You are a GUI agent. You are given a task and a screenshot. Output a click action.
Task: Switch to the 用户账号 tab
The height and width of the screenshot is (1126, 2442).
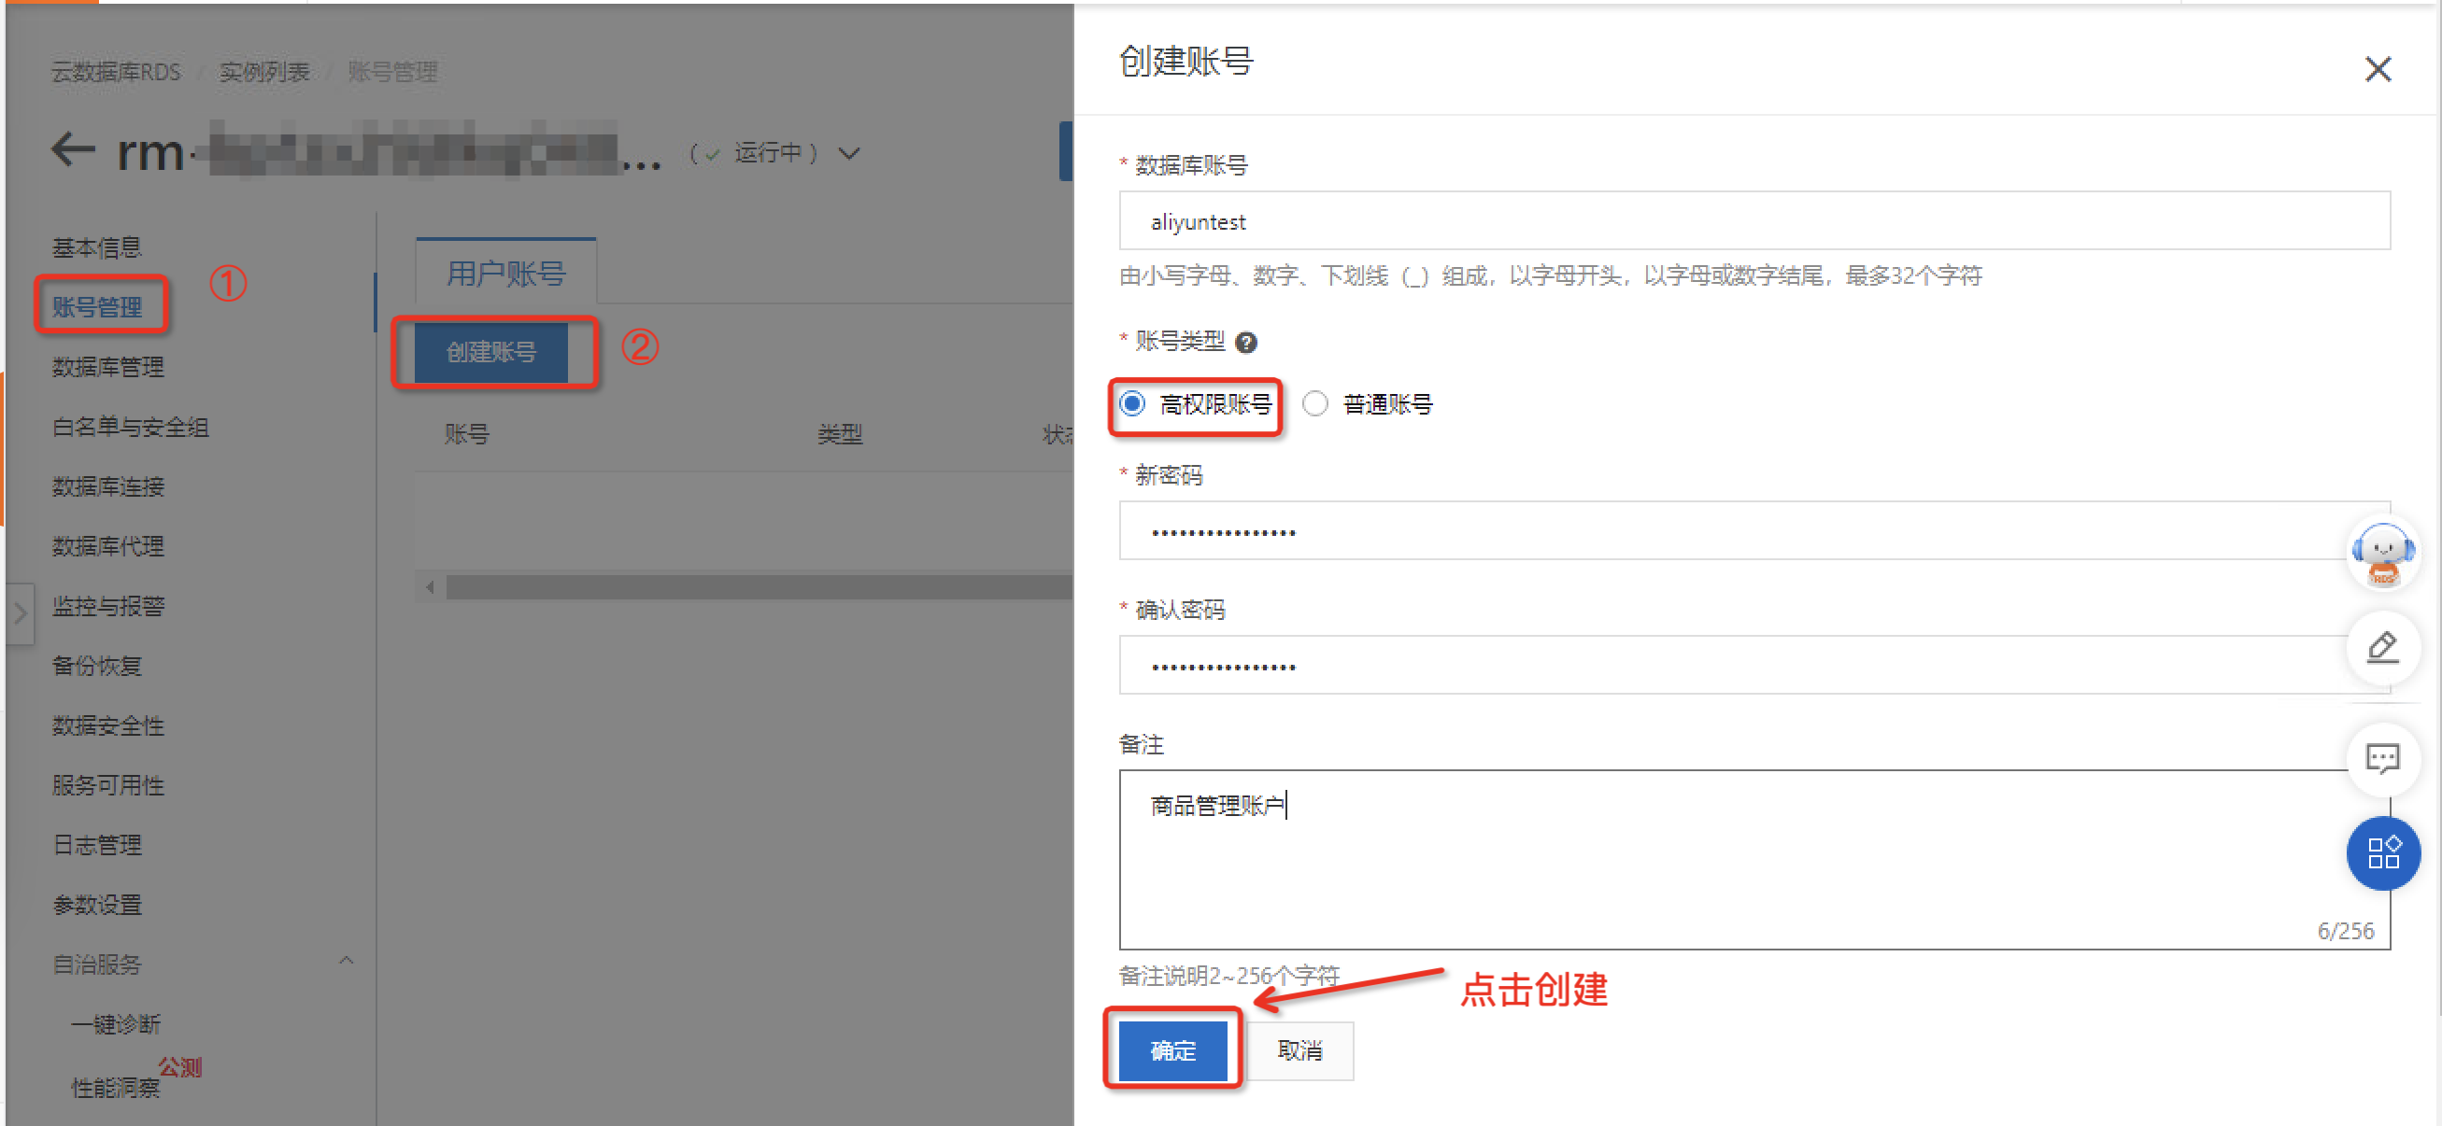505,274
